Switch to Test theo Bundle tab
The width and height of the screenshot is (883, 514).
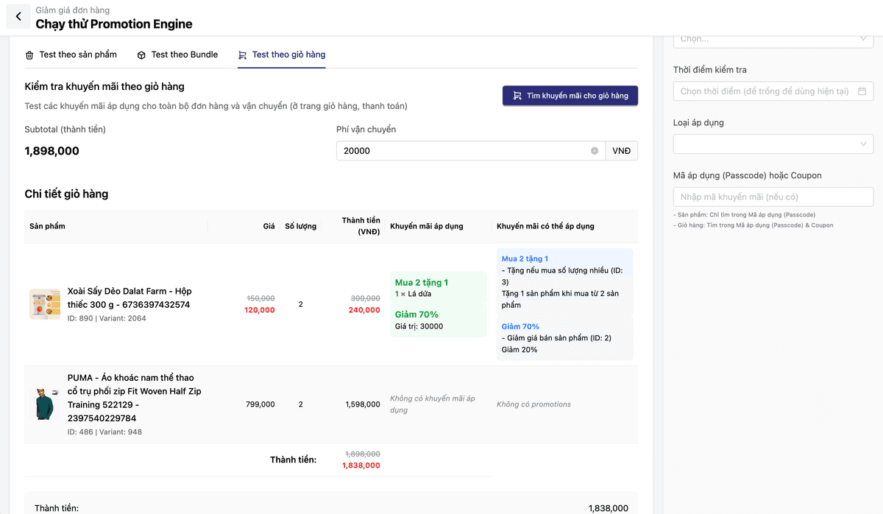(184, 54)
